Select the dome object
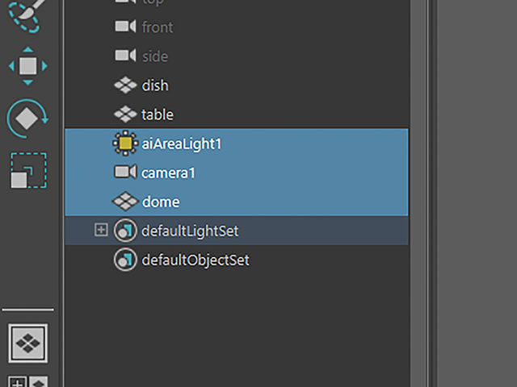Image resolution: width=517 pixels, height=387 pixels. coord(237,202)
